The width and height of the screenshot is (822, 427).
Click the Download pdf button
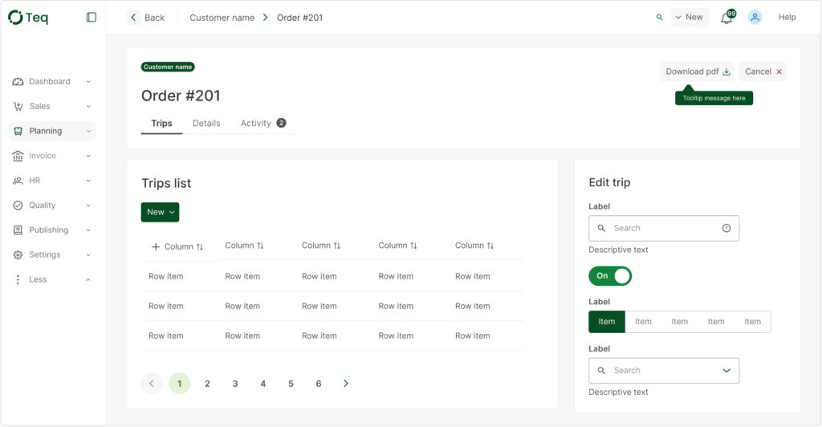[697, 71]
